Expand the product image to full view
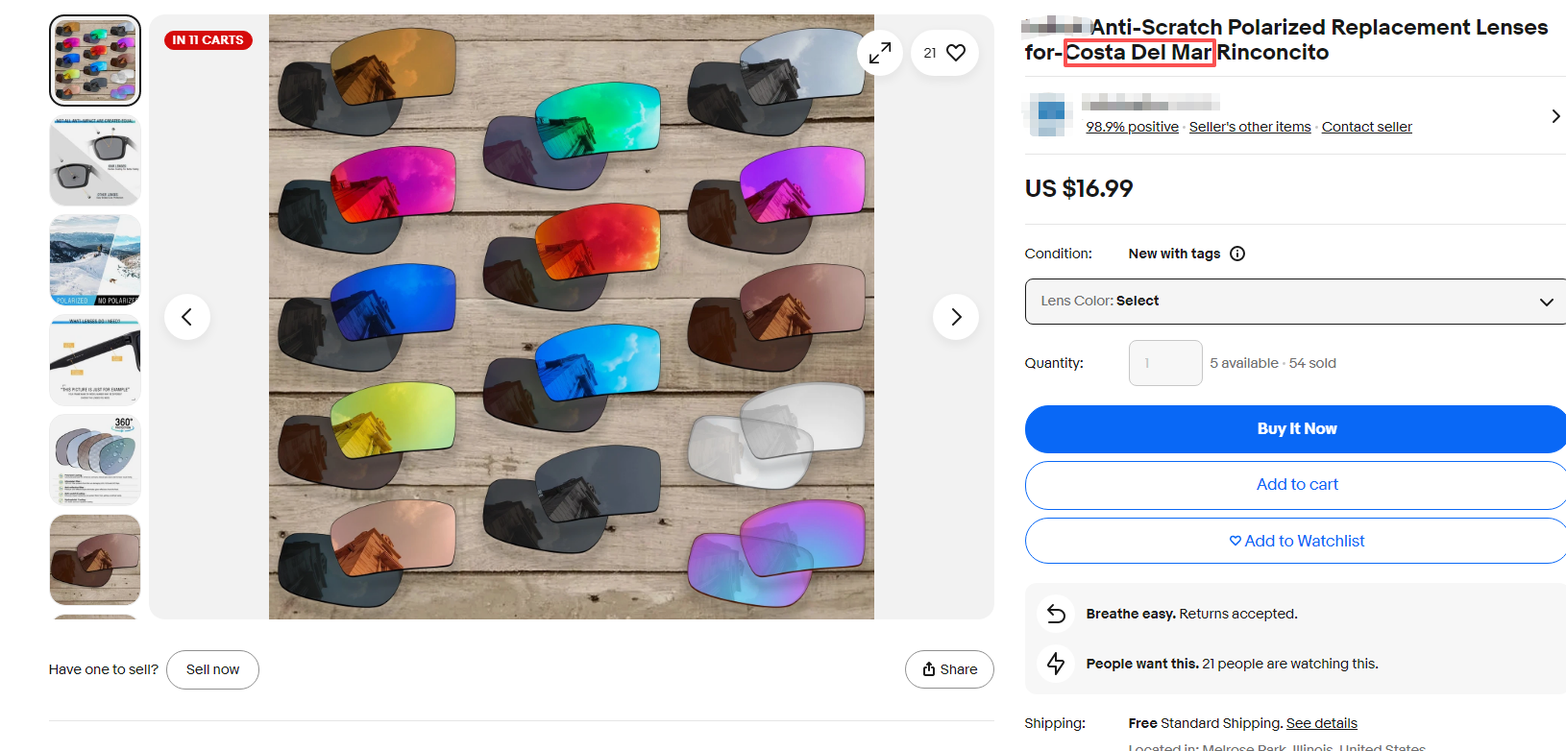 879,53
